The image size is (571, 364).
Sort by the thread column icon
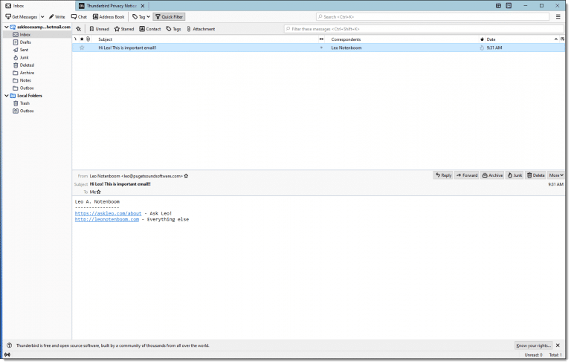coord(75,39)
